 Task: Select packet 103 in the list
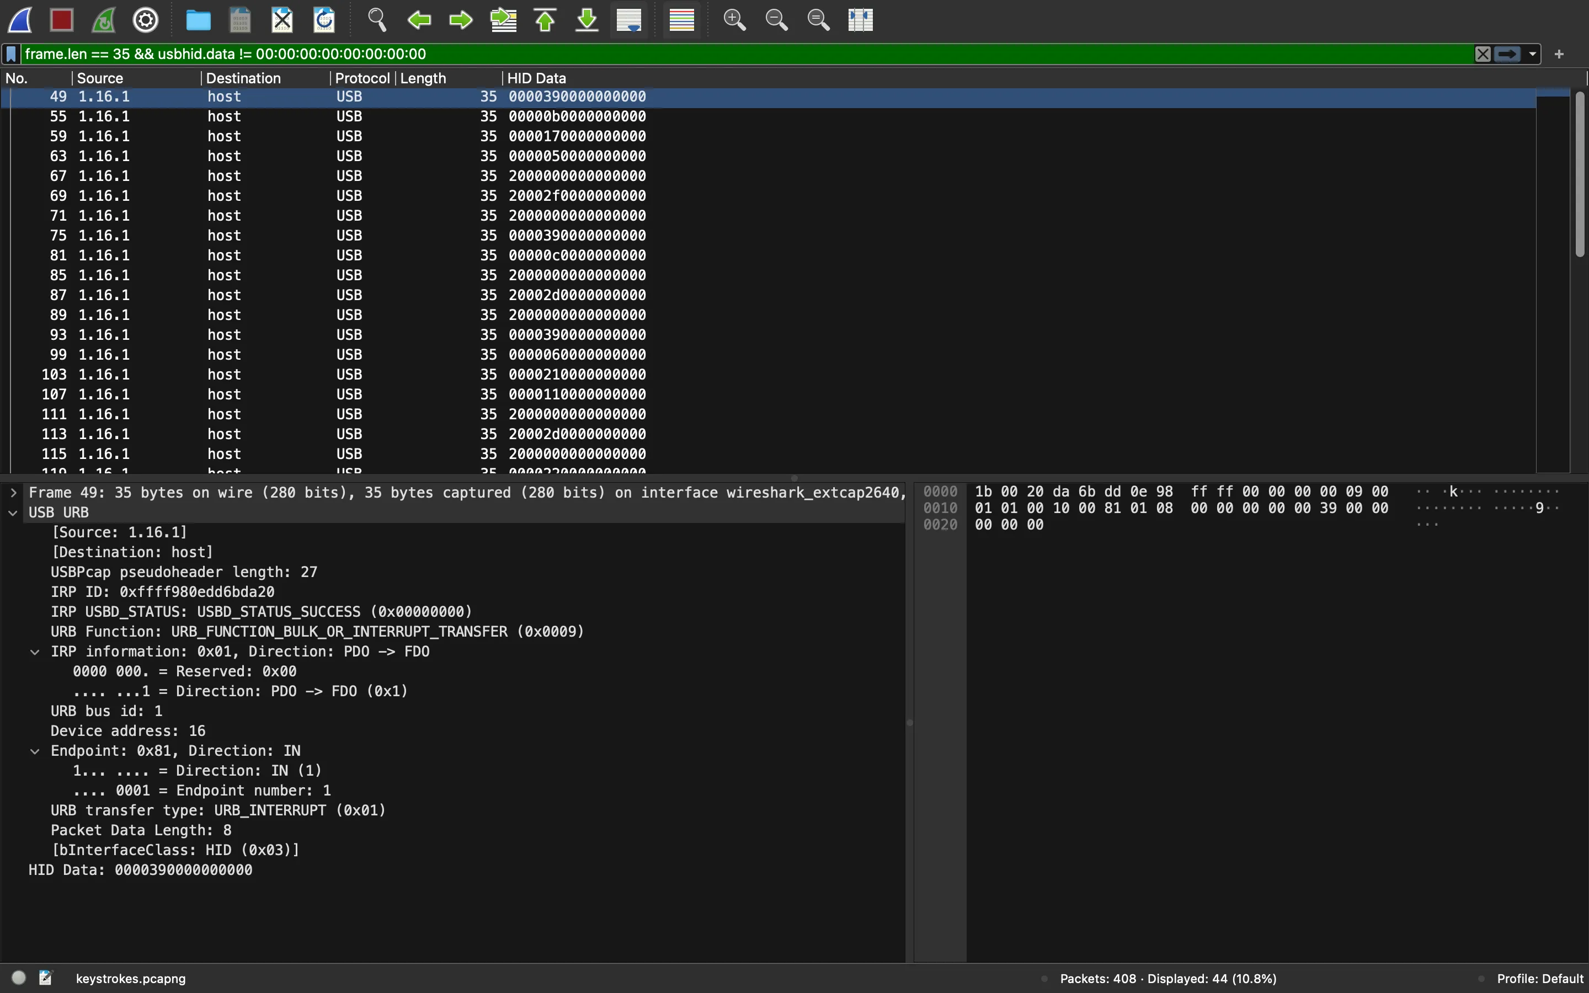[x=768, y=375]
